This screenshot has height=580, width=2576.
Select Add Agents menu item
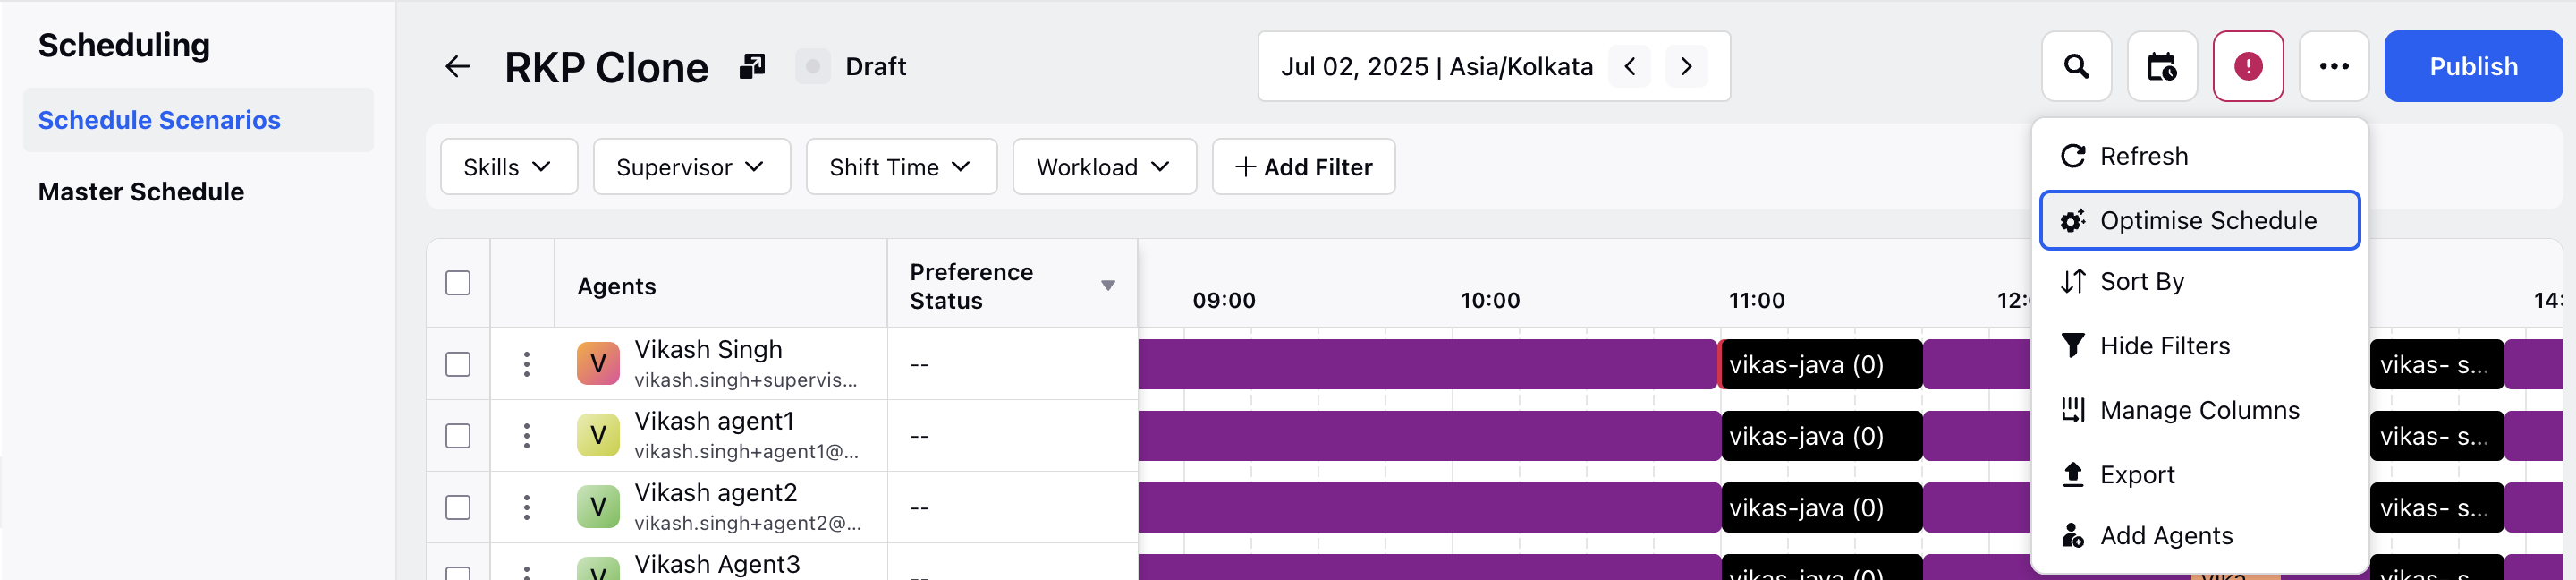point(2199,536)
